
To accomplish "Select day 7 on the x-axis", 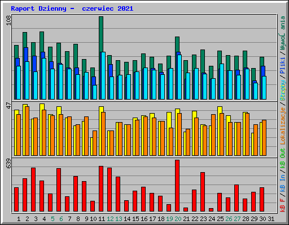I will click(x=69, y=219).
